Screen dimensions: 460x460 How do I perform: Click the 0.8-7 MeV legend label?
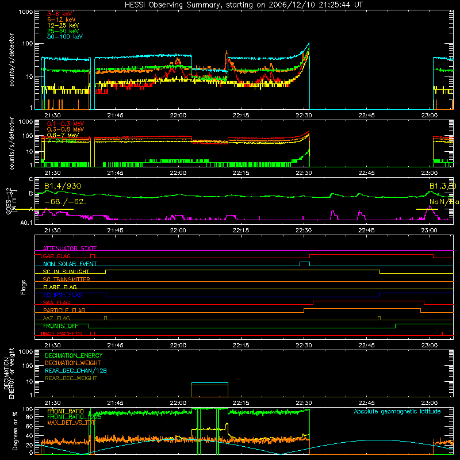coord(63,135)
